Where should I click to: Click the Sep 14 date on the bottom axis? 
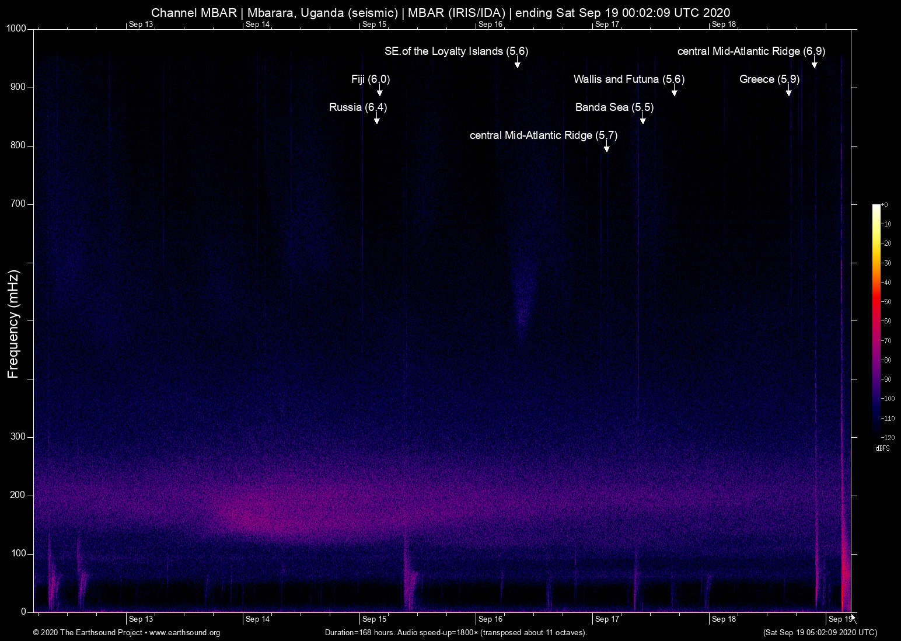257,619
